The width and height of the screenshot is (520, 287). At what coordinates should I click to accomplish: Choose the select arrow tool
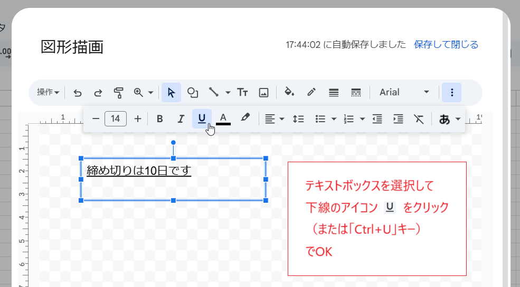pyautogui.click(x=171, y=93)
